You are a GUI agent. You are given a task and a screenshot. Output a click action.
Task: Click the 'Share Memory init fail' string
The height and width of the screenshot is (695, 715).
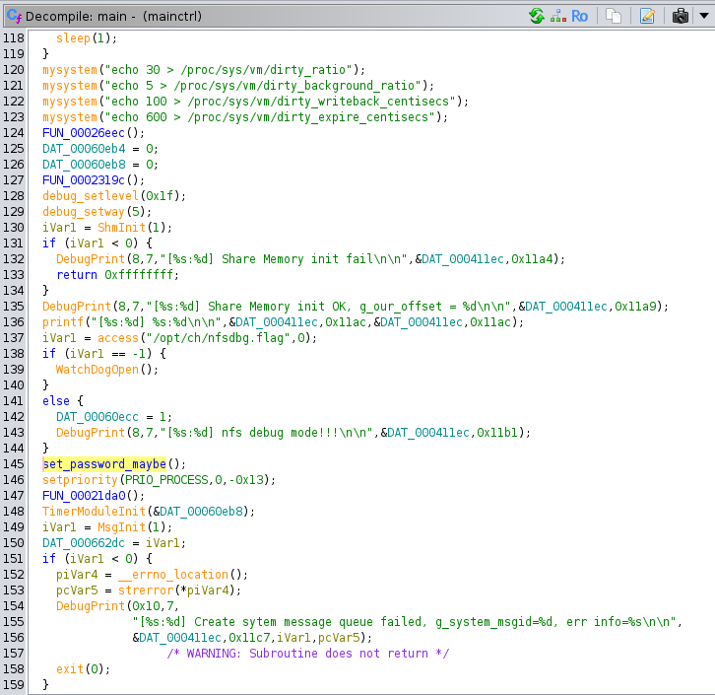point(284,259)
